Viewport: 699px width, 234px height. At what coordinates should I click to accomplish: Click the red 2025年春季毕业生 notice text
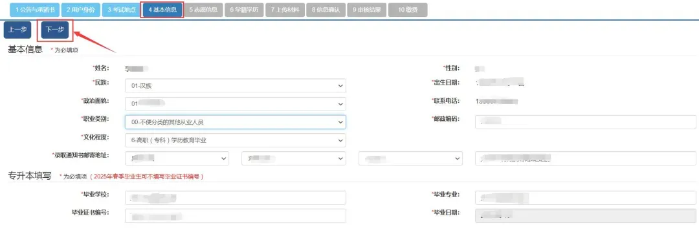147,176
